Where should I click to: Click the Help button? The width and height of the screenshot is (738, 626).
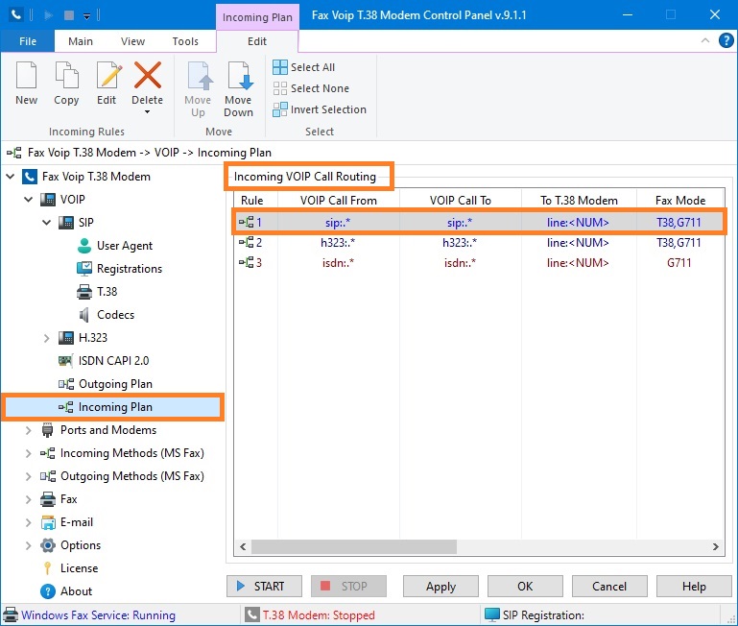pyautogui.click(x=694, y=587)
